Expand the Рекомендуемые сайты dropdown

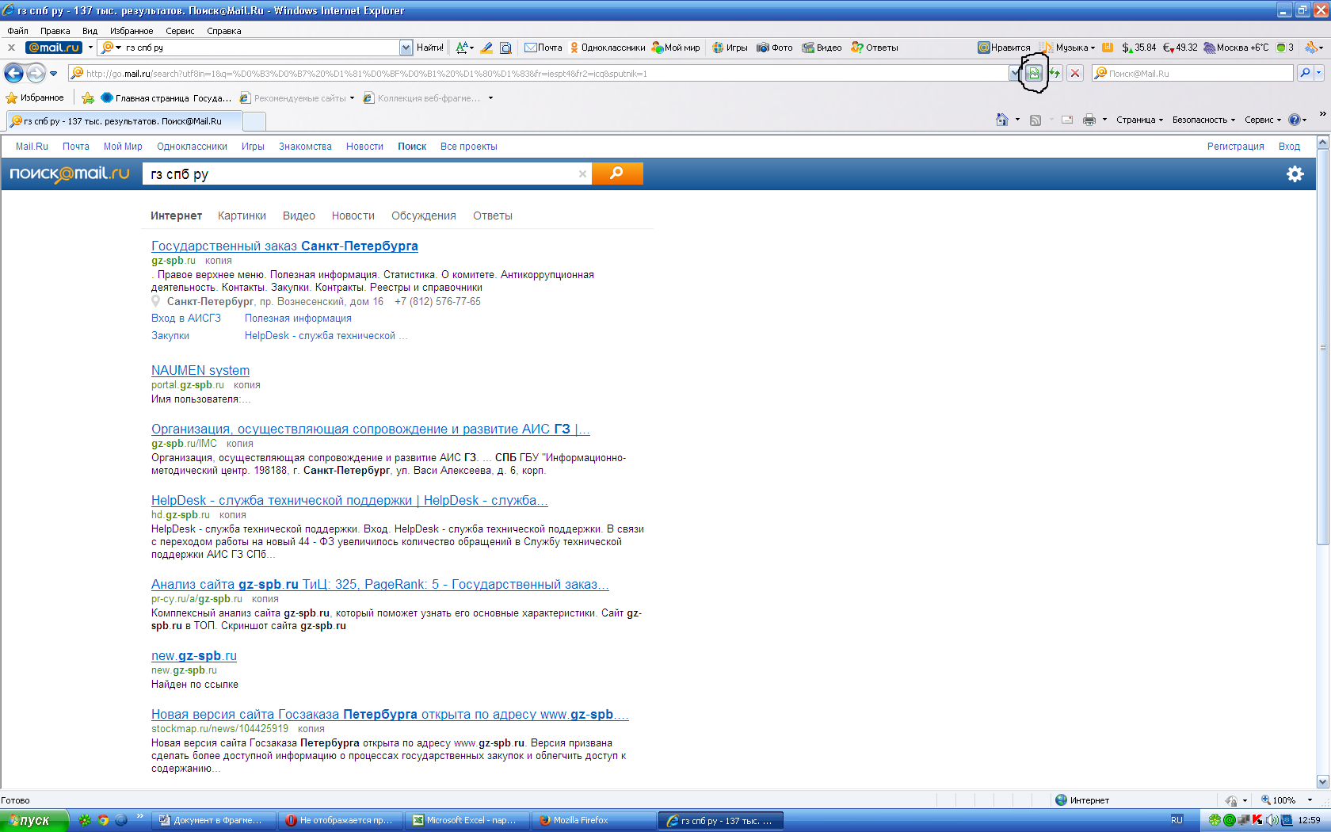(x=352, y=98)
